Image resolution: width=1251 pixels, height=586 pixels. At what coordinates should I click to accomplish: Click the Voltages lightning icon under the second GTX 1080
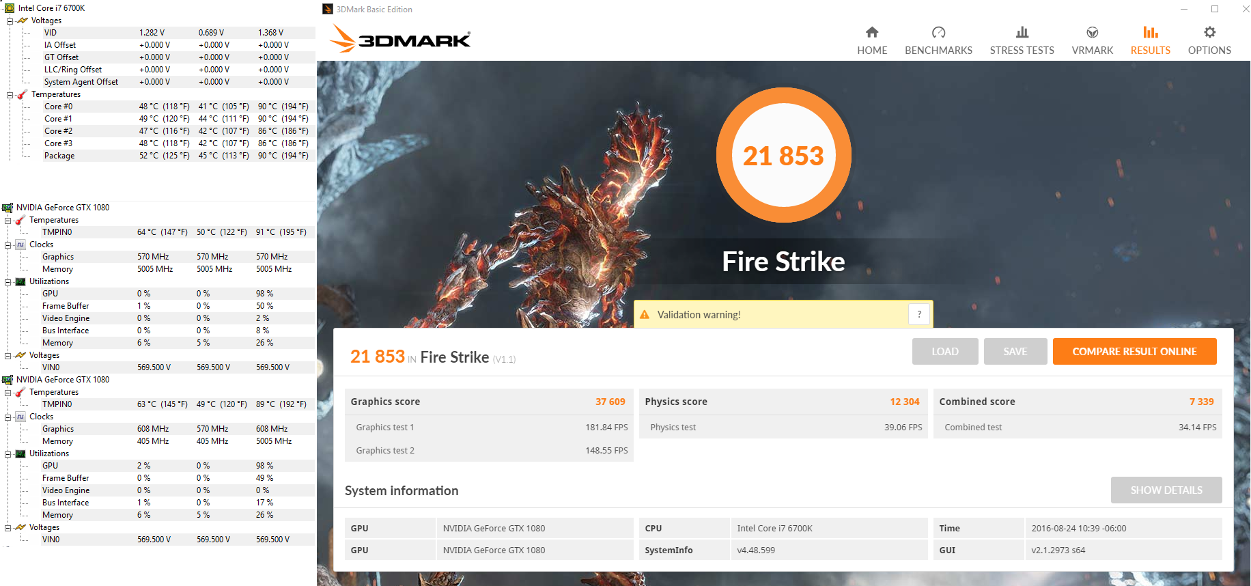(x=20, y=527)
